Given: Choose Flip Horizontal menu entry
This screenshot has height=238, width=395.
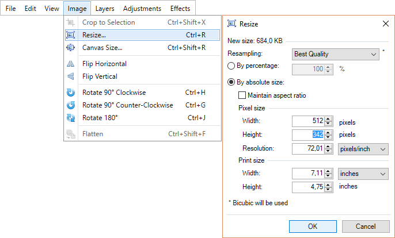Looking at the screenshot, I should tap(143, 64).
